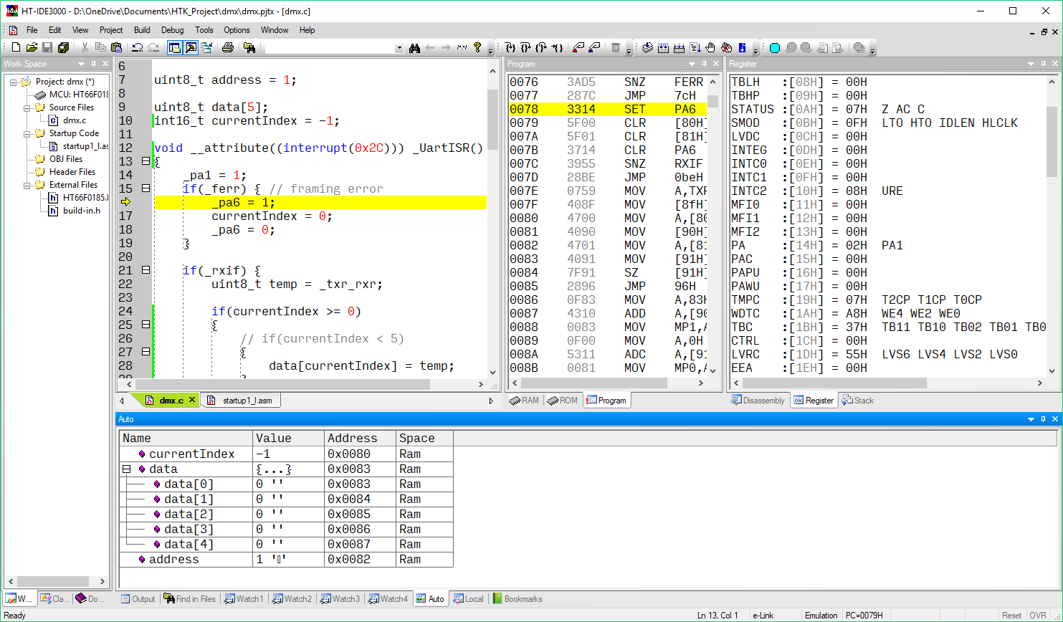
Task: Click the cyan octagon toolbar icon
Action: click(x=775, y=48)
